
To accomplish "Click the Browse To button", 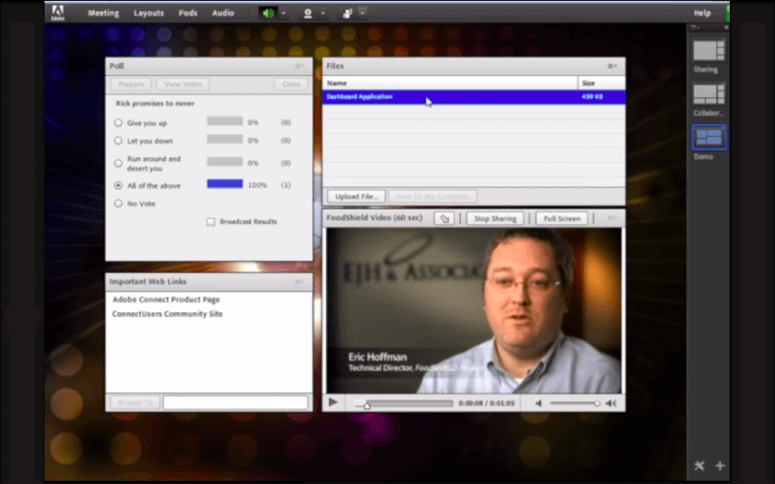I will click(x=135, y=403).
